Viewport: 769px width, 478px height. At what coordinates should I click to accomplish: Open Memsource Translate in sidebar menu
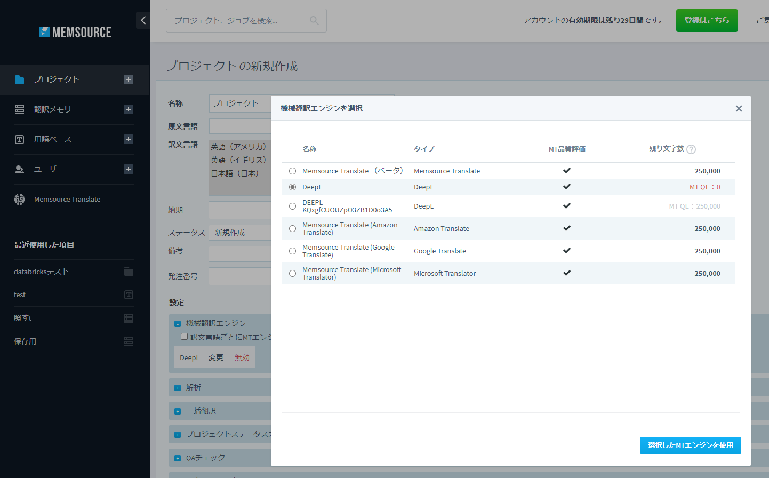click(x=67, y=199)
